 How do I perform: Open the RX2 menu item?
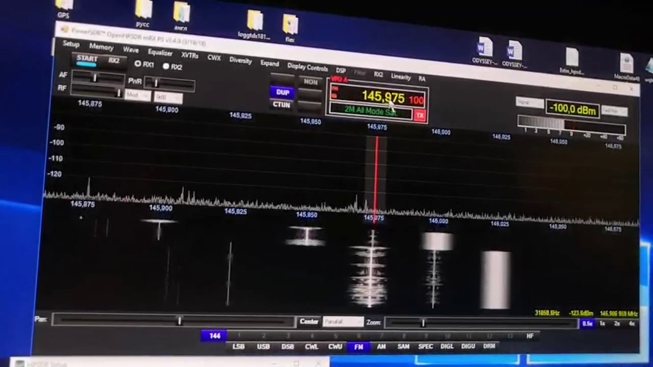(378, 74)
